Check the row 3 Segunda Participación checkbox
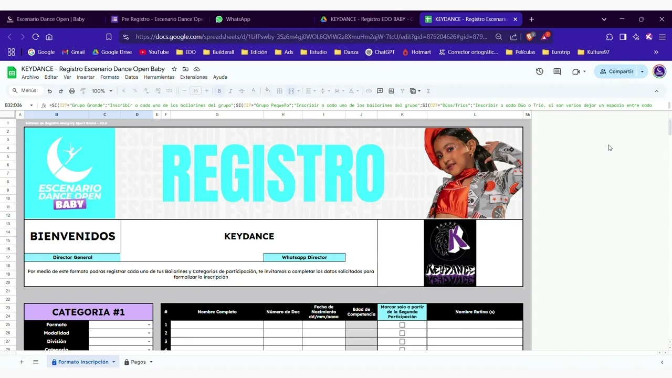The width and height of the screenshot is (672, 378). [402, 342]
